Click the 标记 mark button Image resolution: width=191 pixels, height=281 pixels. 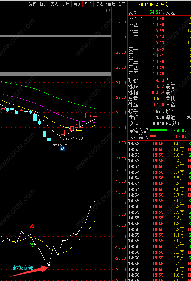[x=99, y=4]
